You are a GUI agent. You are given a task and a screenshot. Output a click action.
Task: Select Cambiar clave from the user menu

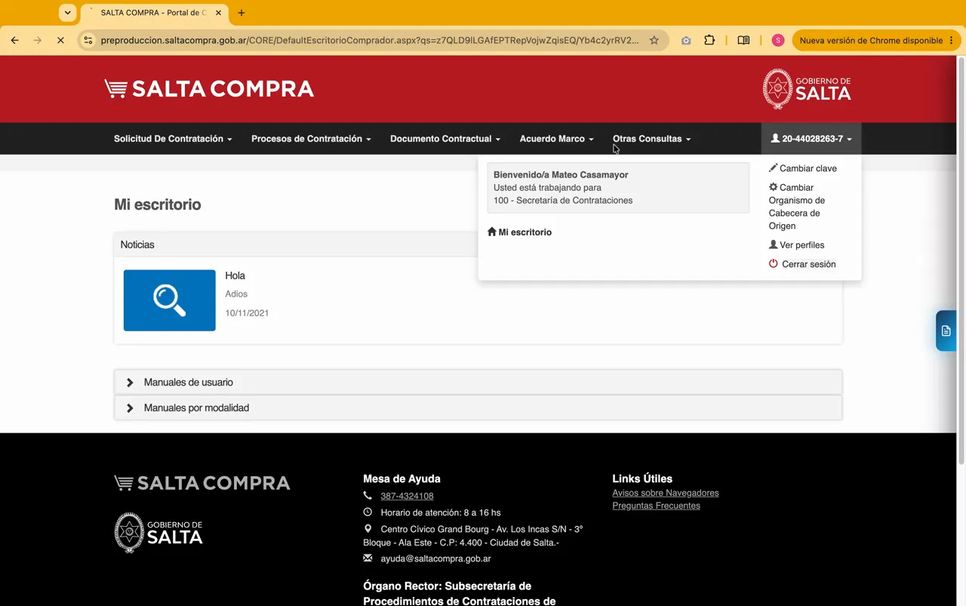click(803, 168)
